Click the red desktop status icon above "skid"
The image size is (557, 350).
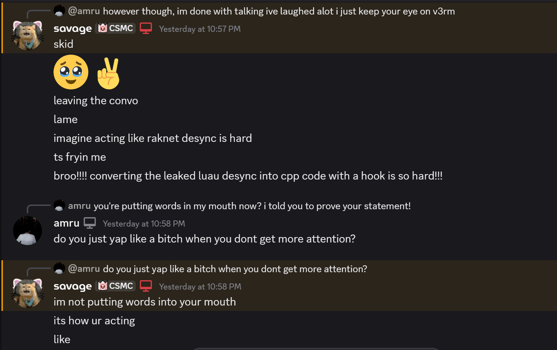tap(146, 28)
